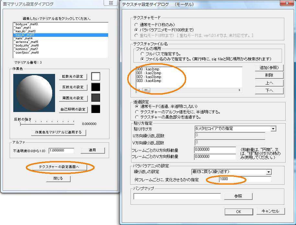
Task: Click the 不透明度 alpha input field
Action: click(61, 151)
